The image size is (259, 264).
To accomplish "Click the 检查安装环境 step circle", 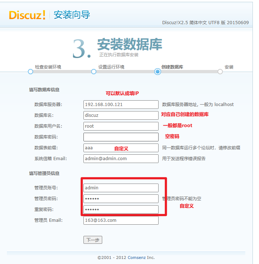I will 30,71.
